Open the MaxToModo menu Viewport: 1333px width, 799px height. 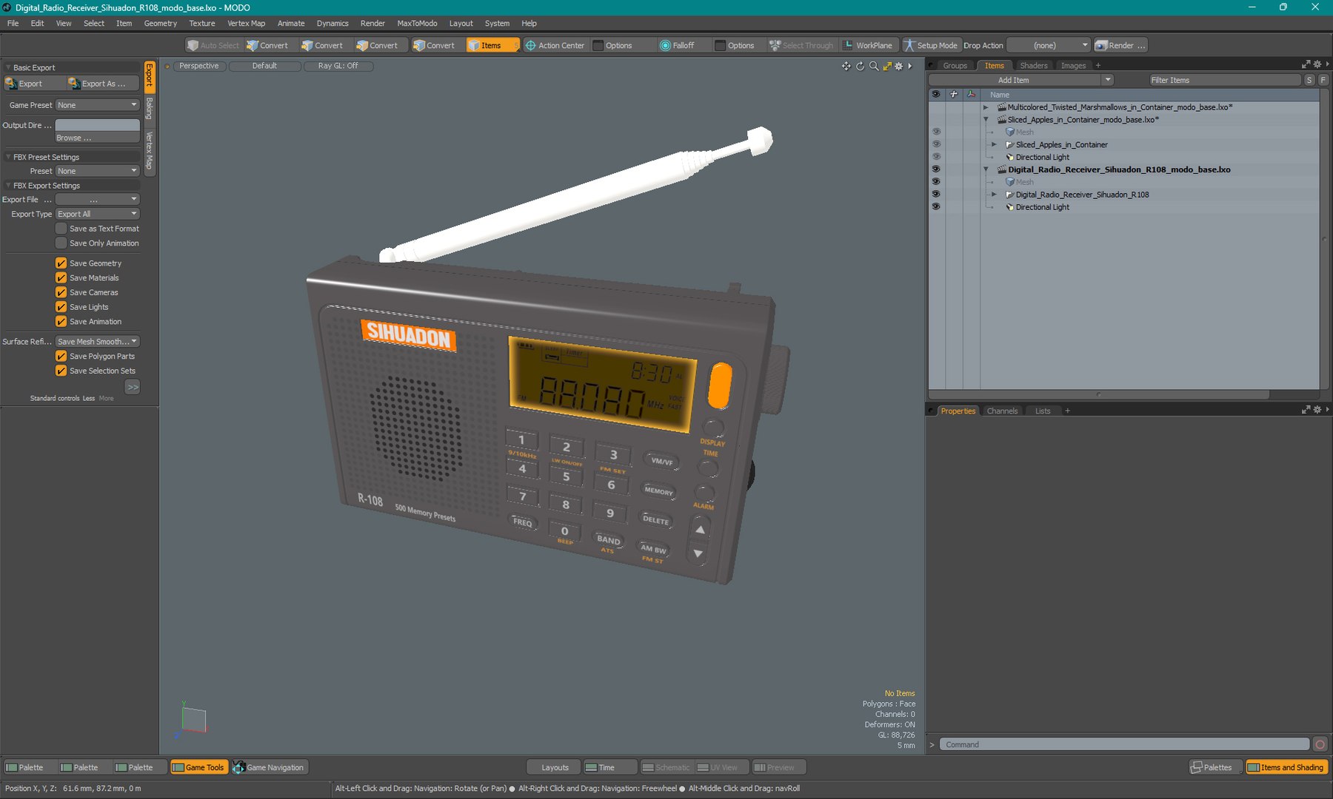[x=417, y=23]
